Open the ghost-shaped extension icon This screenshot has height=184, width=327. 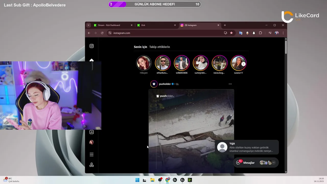254,33
